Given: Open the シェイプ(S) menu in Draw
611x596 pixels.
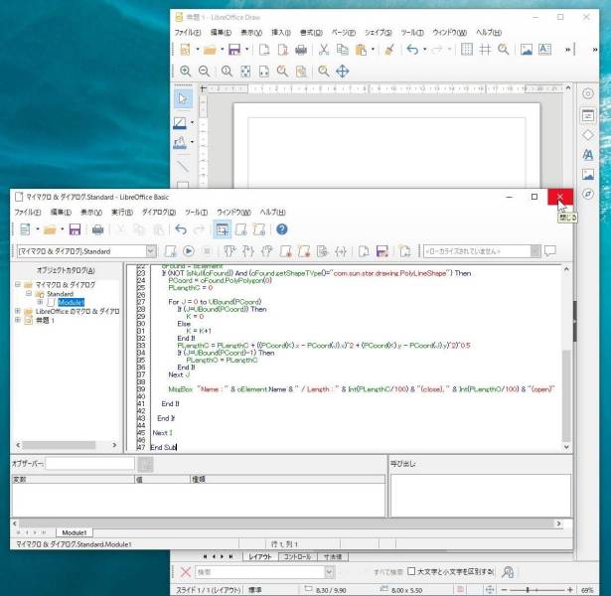Looking at the screenshot, I should click(378, 33).
